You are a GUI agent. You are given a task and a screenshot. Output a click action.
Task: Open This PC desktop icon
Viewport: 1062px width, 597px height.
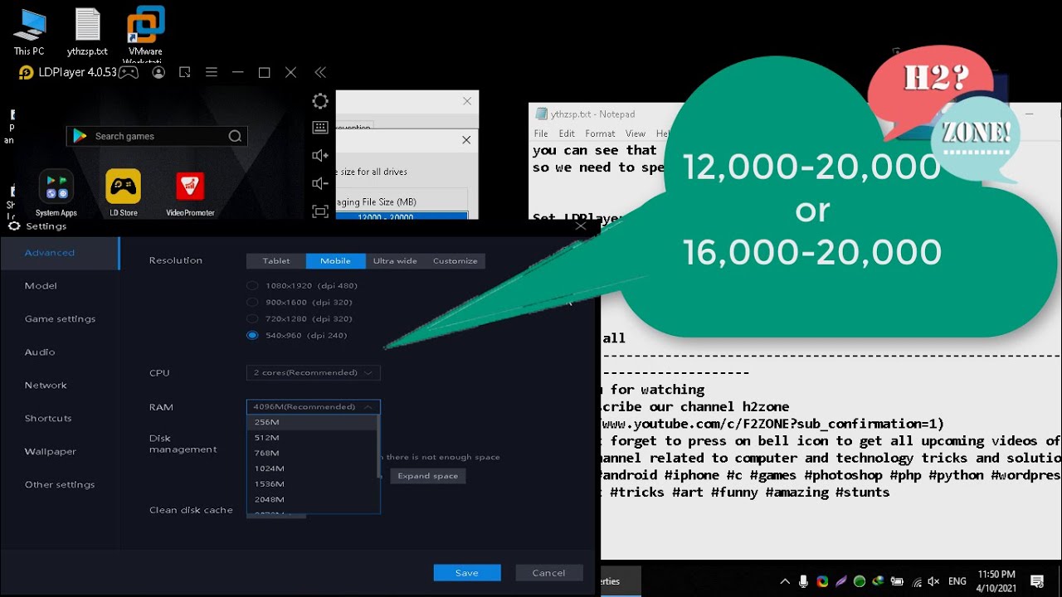29,32
